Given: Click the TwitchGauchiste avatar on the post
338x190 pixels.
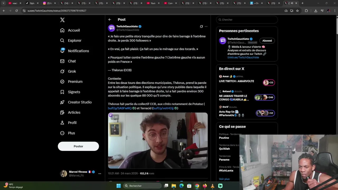Looking at the screenshot, I should [x=112, y=28].
